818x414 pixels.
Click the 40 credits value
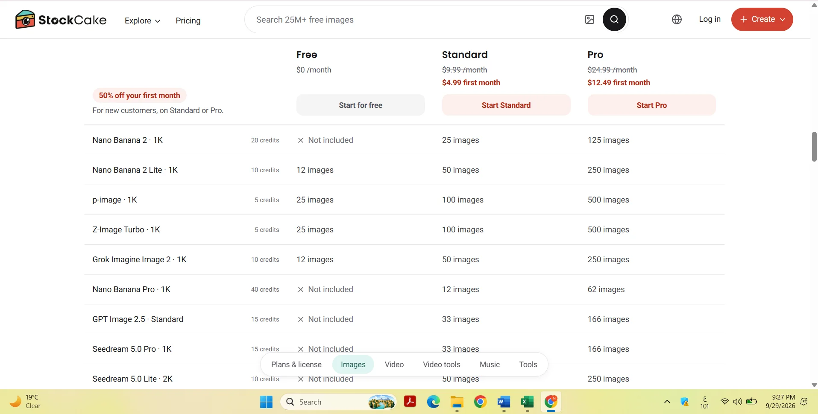click(265, 290)
